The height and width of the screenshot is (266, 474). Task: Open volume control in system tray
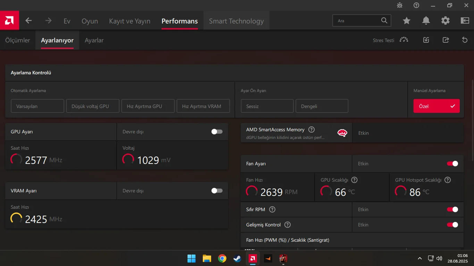coord(439,258)
